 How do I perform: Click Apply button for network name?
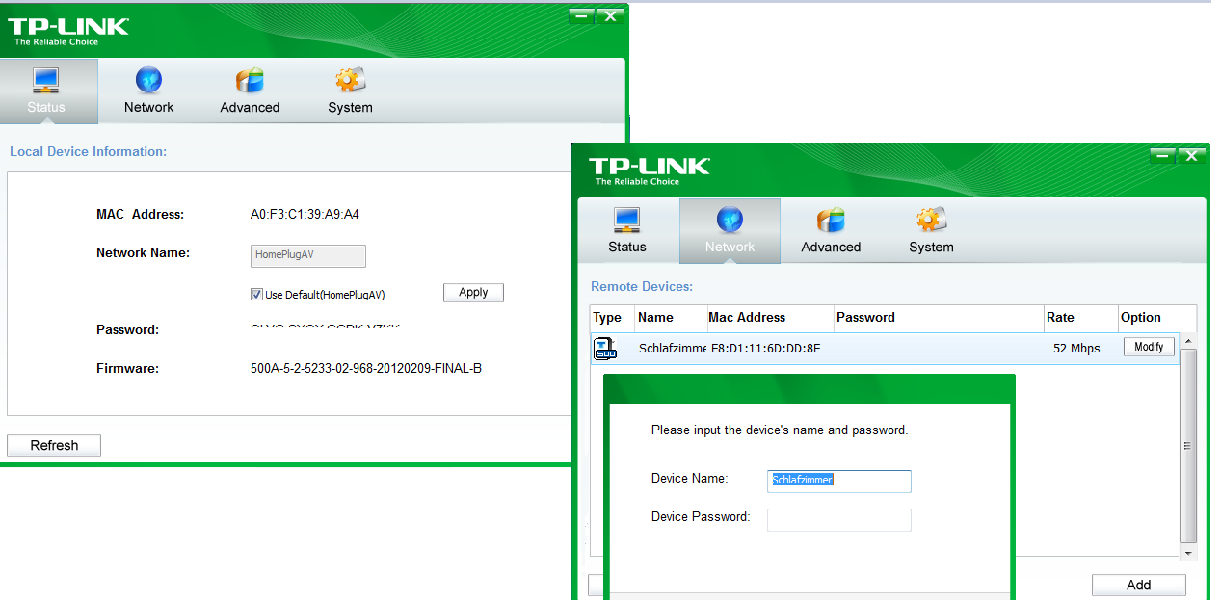(x=473, y=293)
